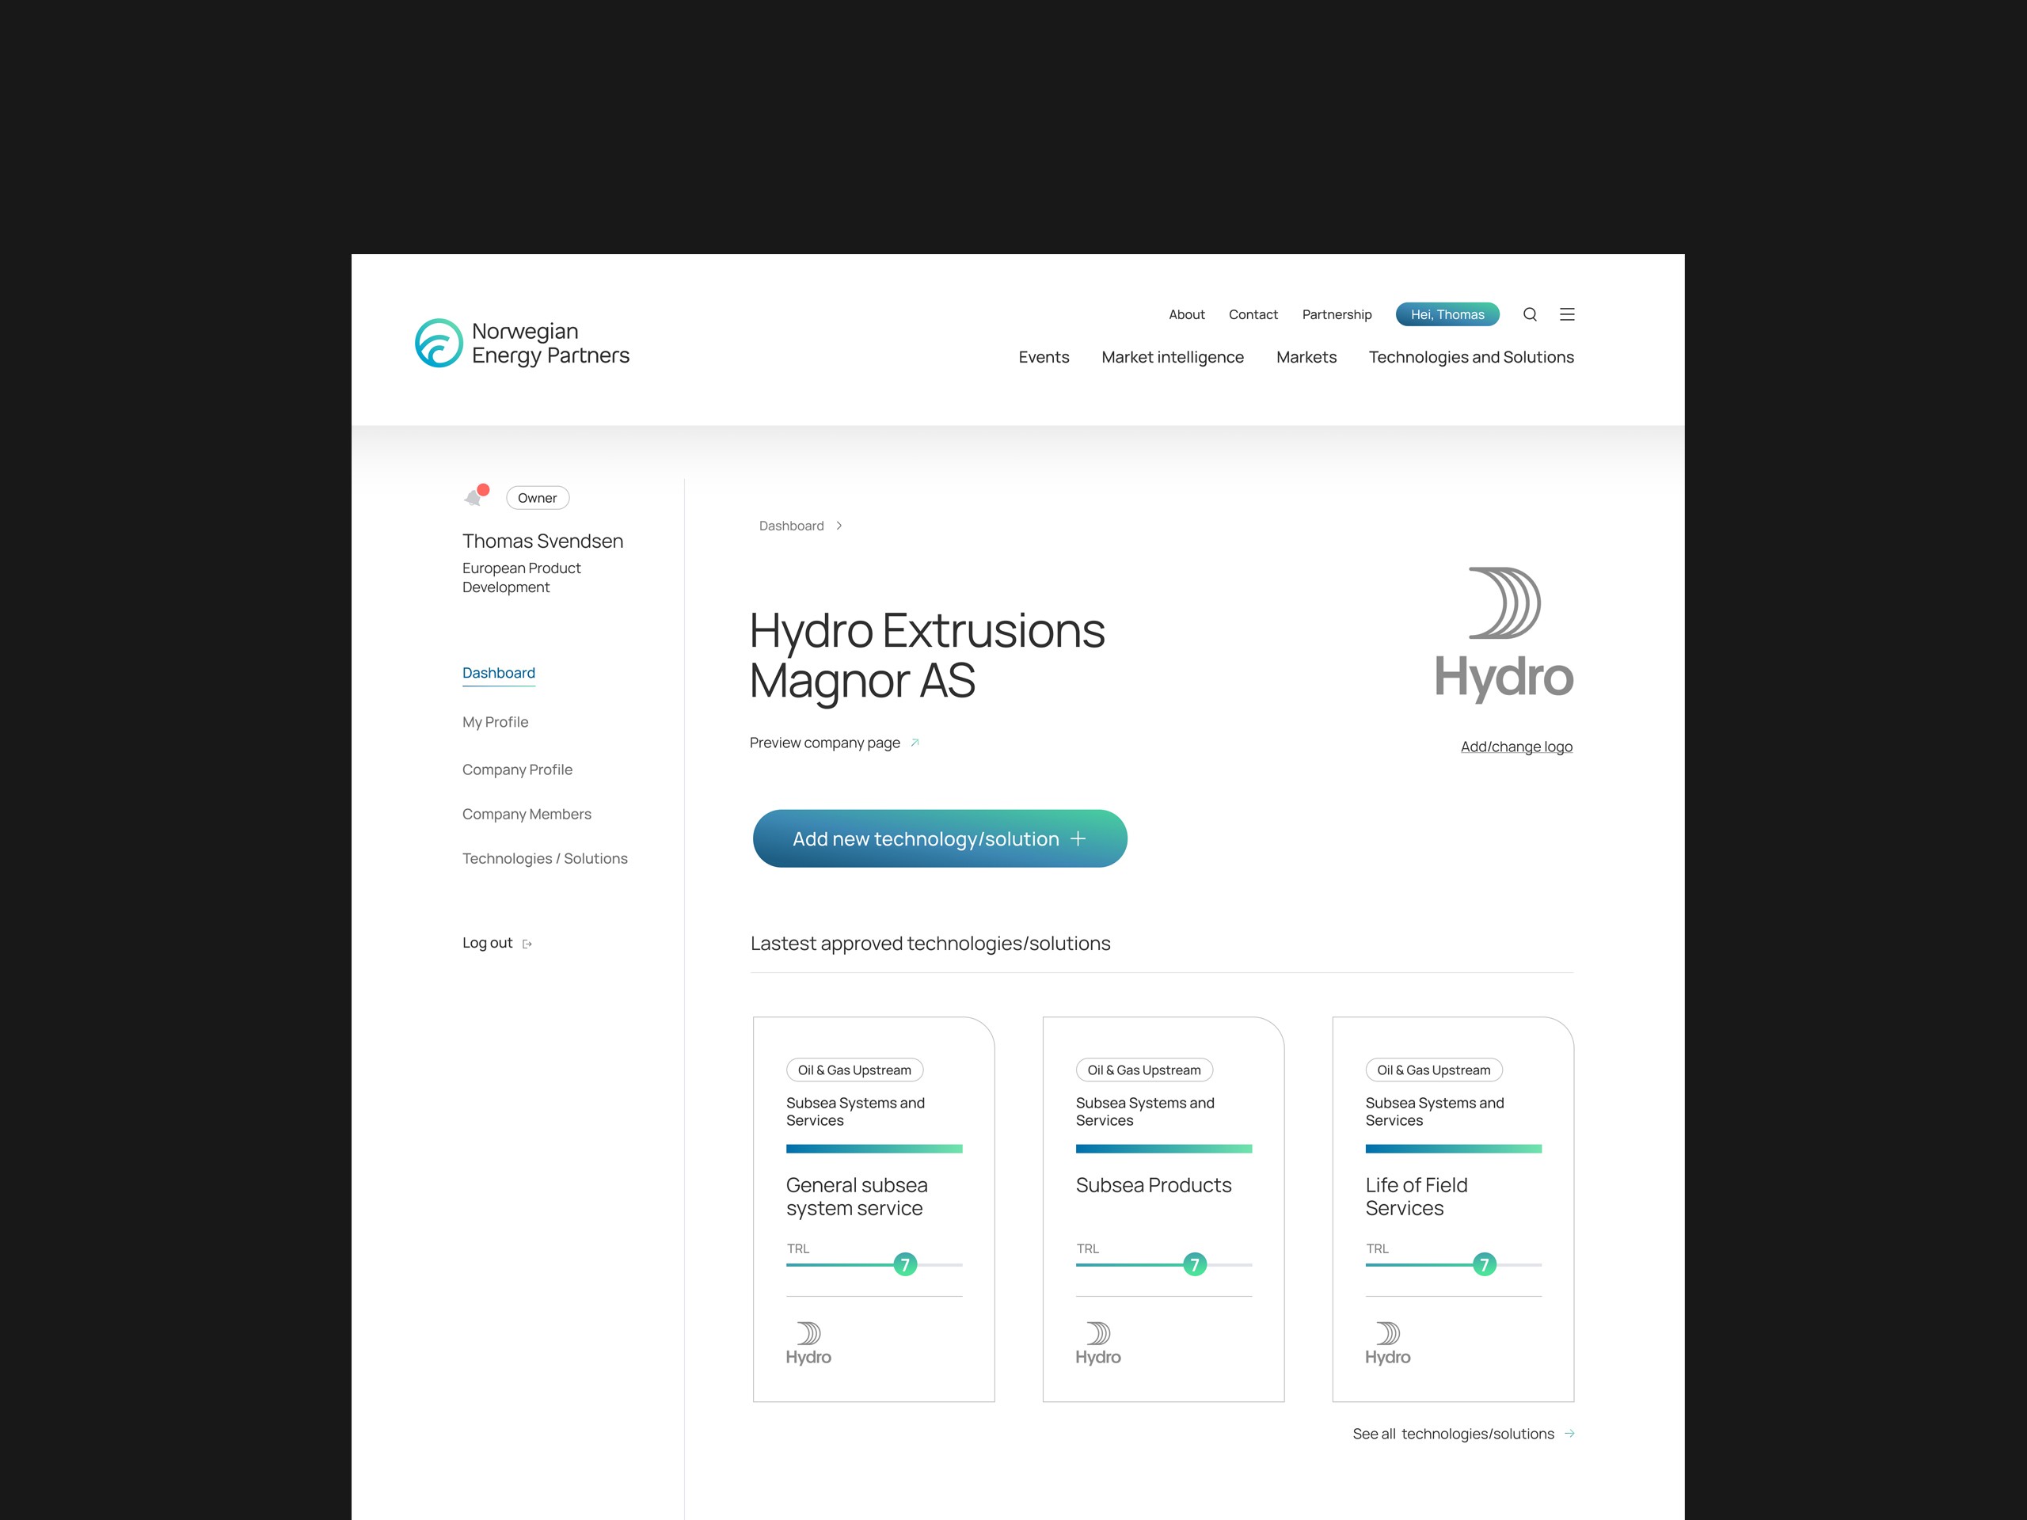
Task: Expand the chevron after Dashboard breadcrumb
Action: (x=839, y=525)
